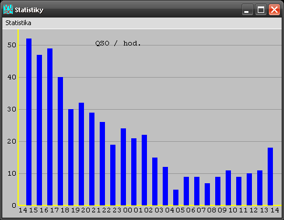Click the shortest bar at hour 04

pyautogui.click(x=176, y=197)
